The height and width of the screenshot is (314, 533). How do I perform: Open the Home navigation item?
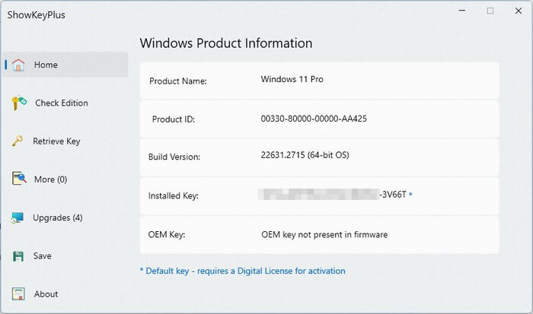pos(46,65)
